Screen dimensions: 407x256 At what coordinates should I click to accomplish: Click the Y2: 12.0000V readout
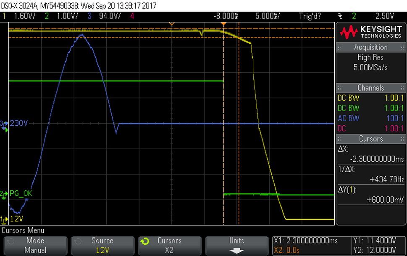[374, 250]
